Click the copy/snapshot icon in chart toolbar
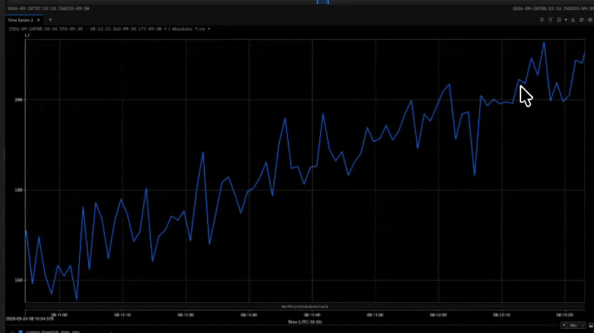The image size is (594, 333). [559, 20]
